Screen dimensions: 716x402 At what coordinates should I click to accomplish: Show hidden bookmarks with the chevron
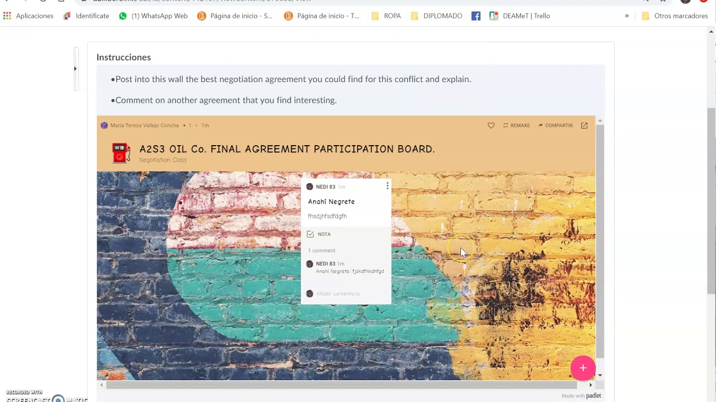(x=627, y=16)
